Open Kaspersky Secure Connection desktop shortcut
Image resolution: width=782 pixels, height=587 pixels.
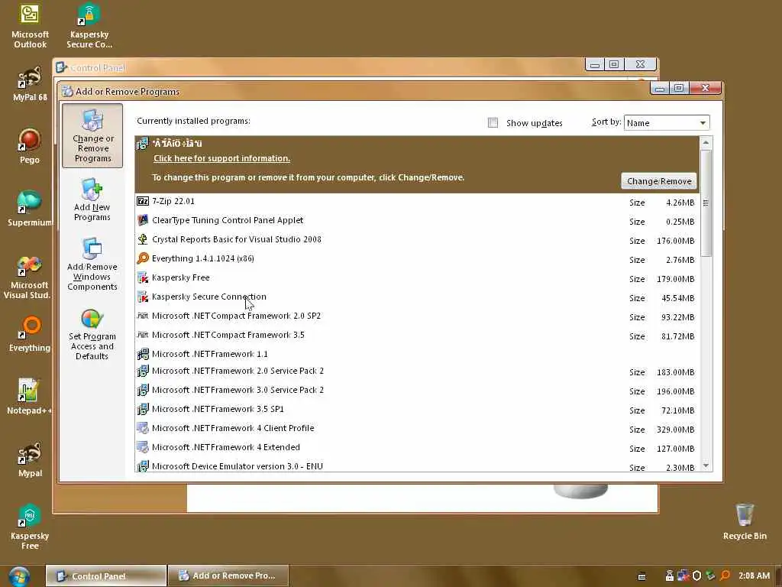pos(89,26)
